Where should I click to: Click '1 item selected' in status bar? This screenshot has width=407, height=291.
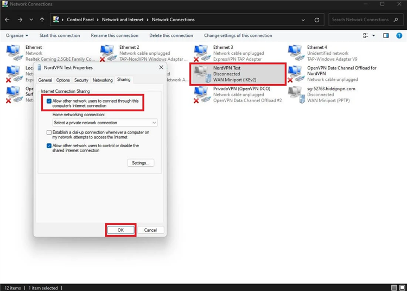point(43,288)
